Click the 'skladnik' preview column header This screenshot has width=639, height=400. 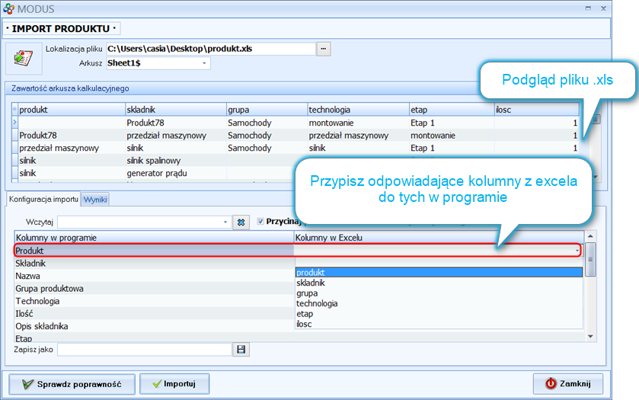click(x=176, y=110)
